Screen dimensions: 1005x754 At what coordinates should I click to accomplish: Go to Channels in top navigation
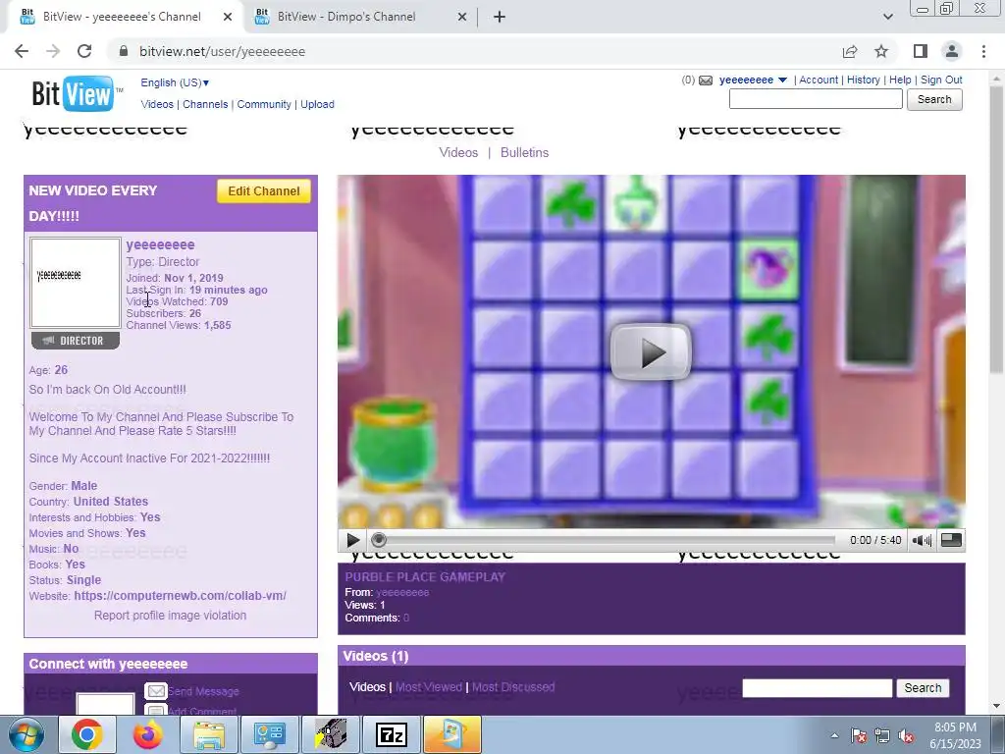click(x=205, y=104)
